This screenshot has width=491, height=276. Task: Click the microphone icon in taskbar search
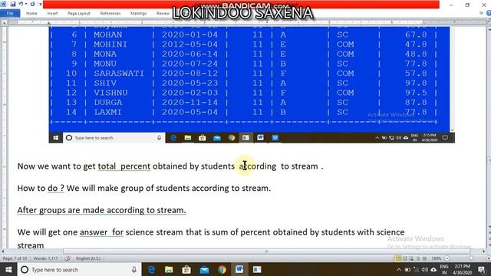coord(134,269)
